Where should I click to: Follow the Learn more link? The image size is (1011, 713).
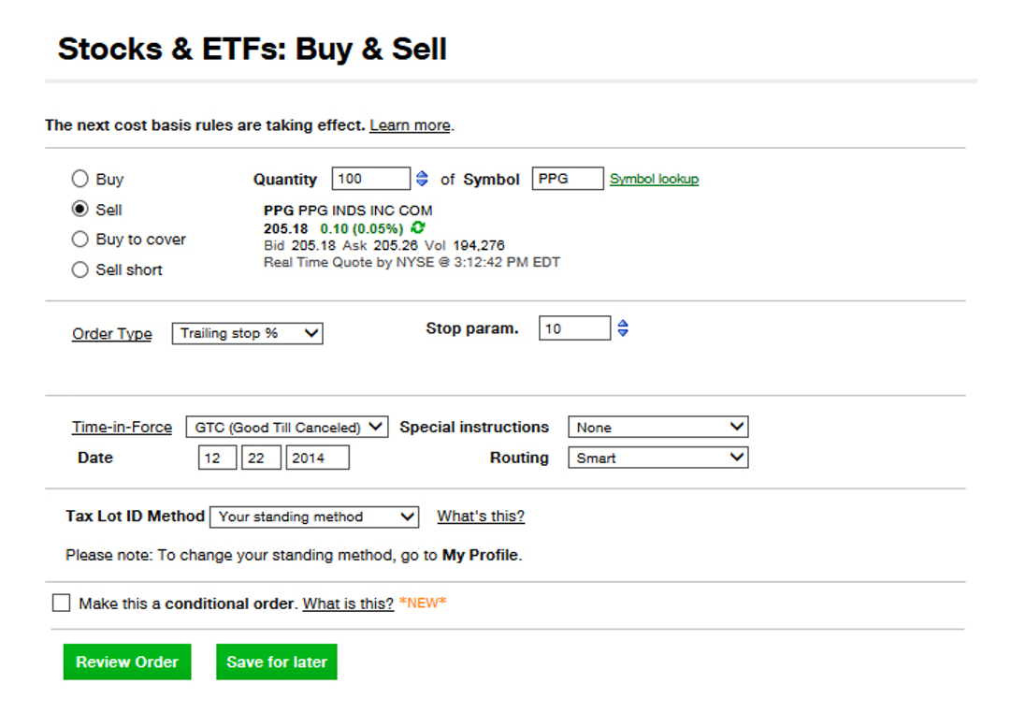[x=410, y=125]
